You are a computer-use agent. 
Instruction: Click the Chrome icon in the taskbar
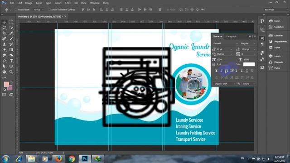tap(72, 159)
